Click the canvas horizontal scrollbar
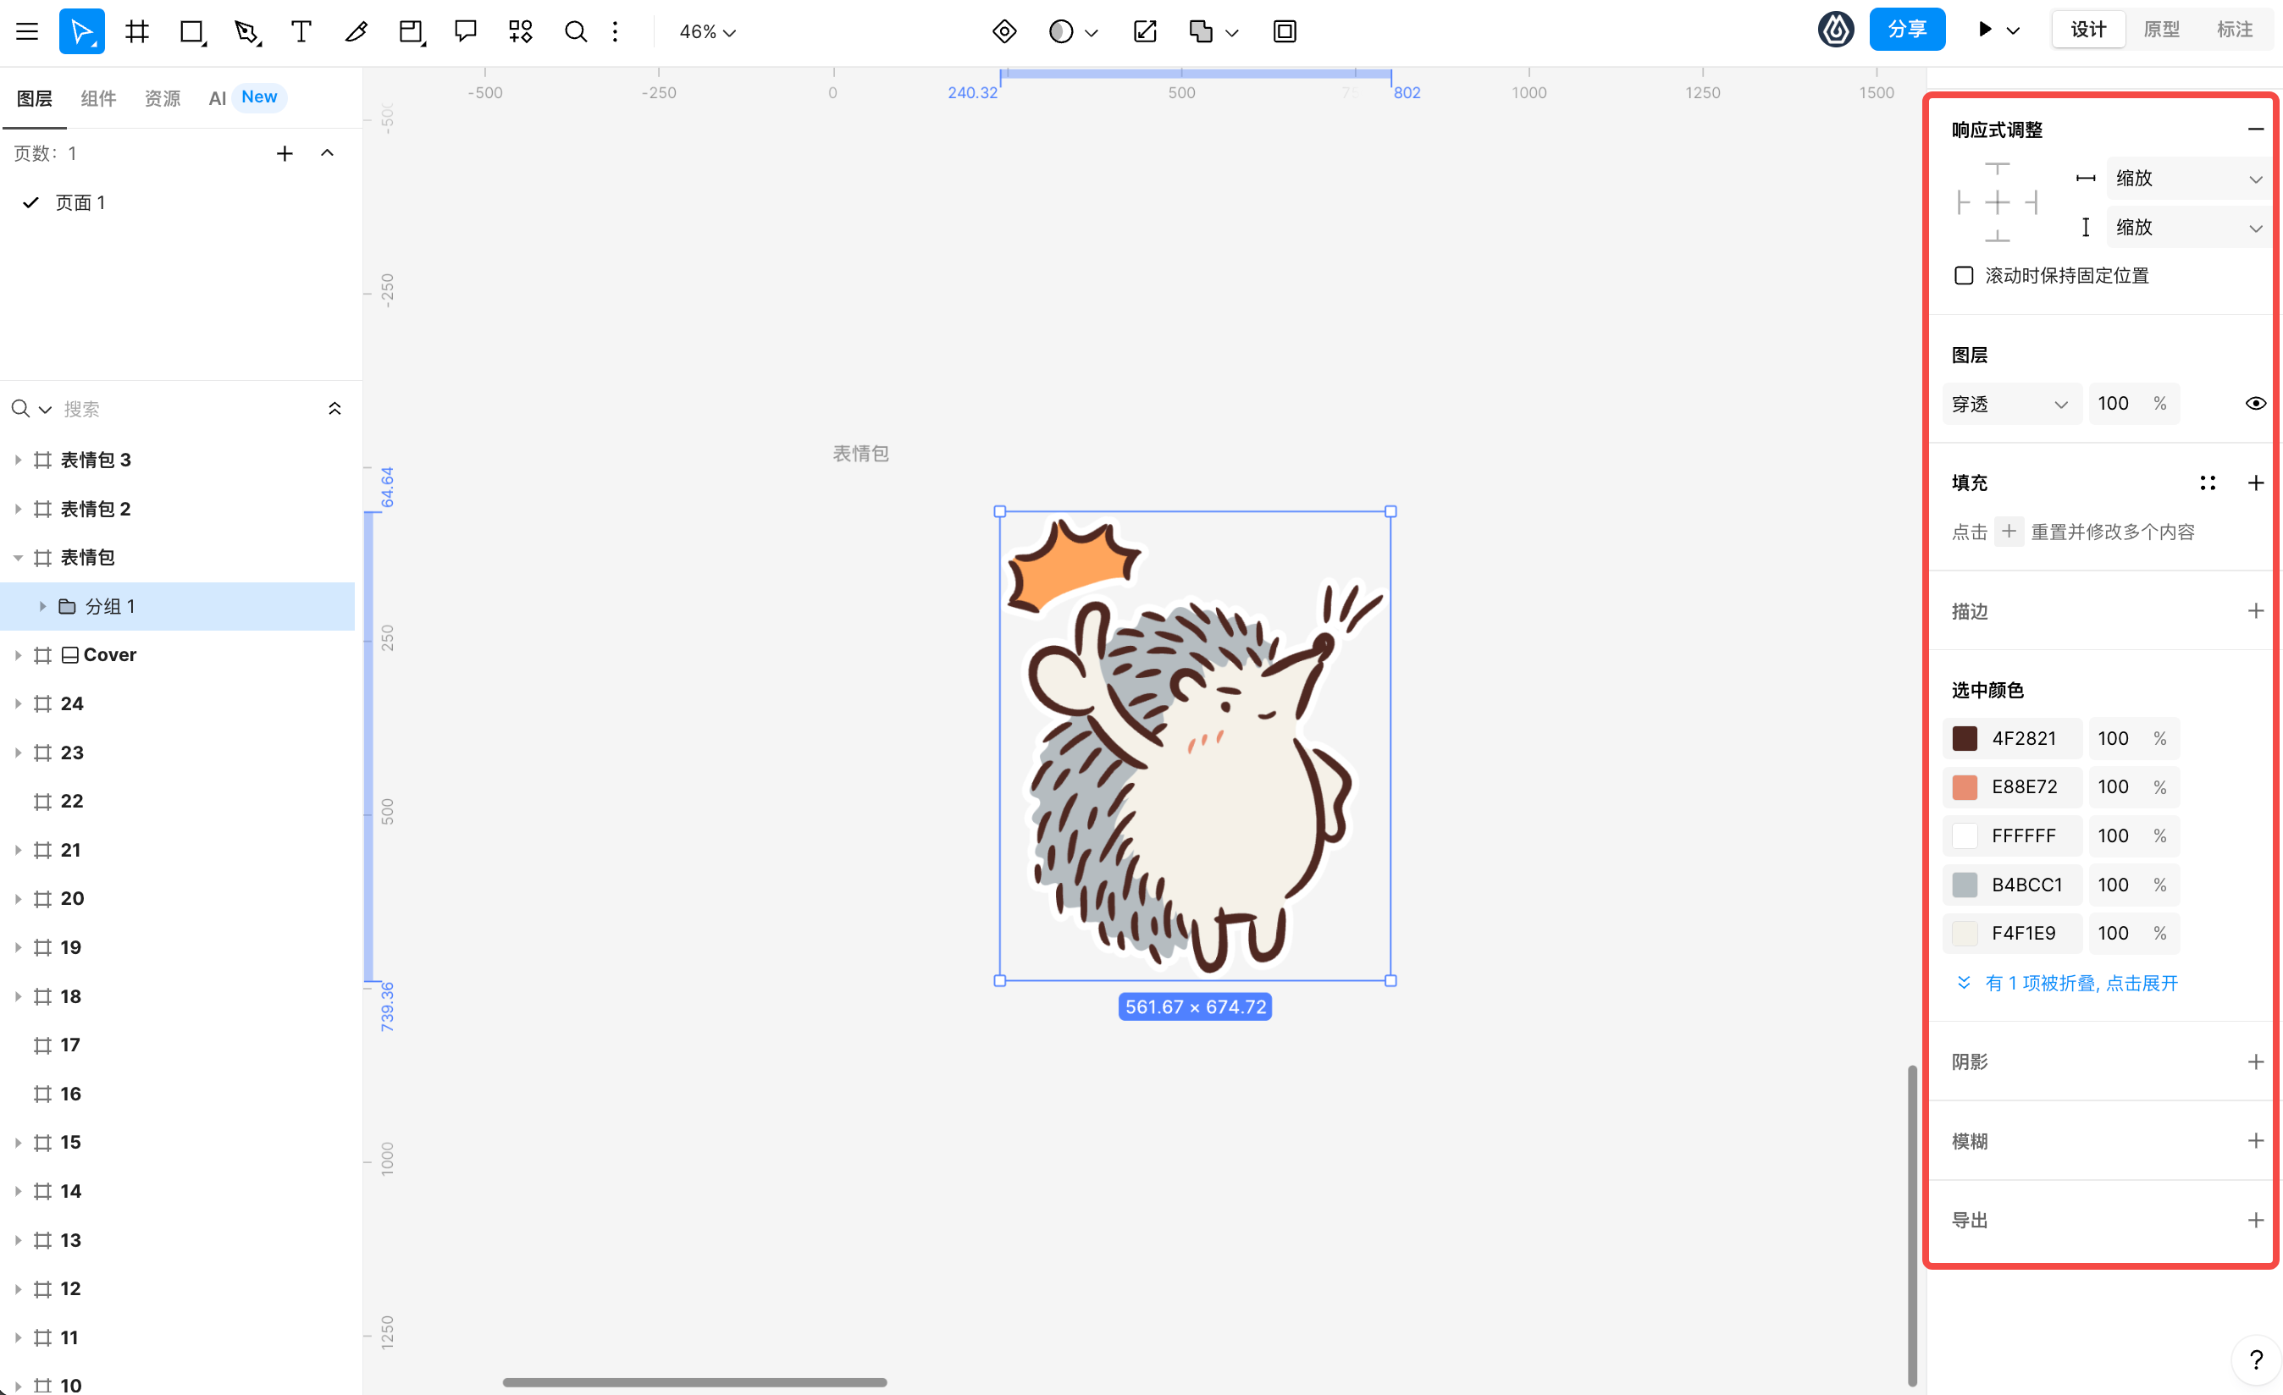The image size is (2283, 1395). tap(694, 1382)
